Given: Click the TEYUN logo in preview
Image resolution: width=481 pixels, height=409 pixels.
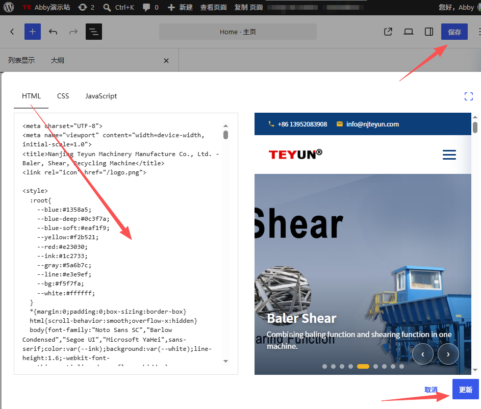Looking at the screenshot, I should (295, 154).
